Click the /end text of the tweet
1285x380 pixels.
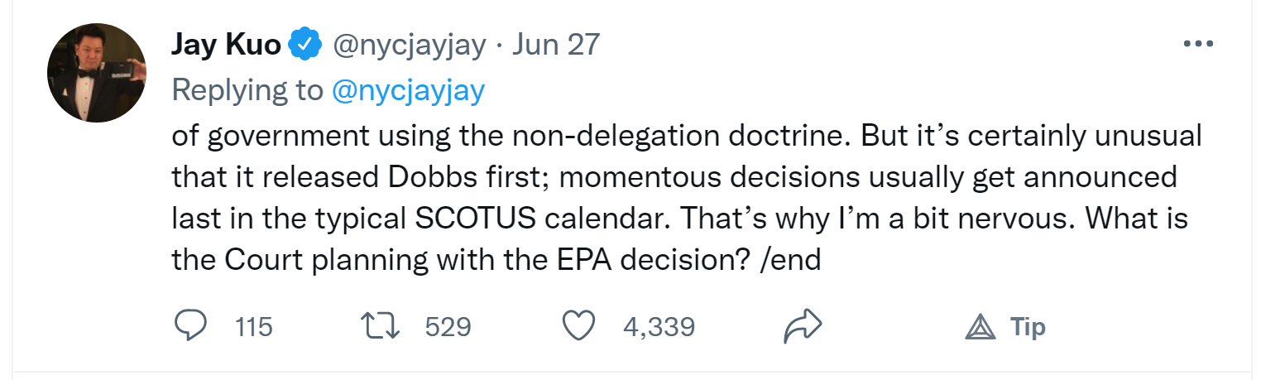pos(790,261)
